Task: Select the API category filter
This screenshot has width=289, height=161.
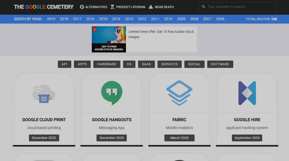Action: point(64,64)
